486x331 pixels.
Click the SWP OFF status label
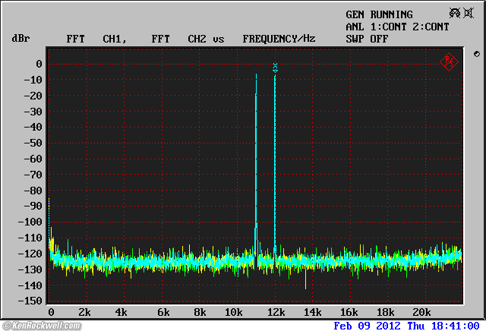point(367,38)
